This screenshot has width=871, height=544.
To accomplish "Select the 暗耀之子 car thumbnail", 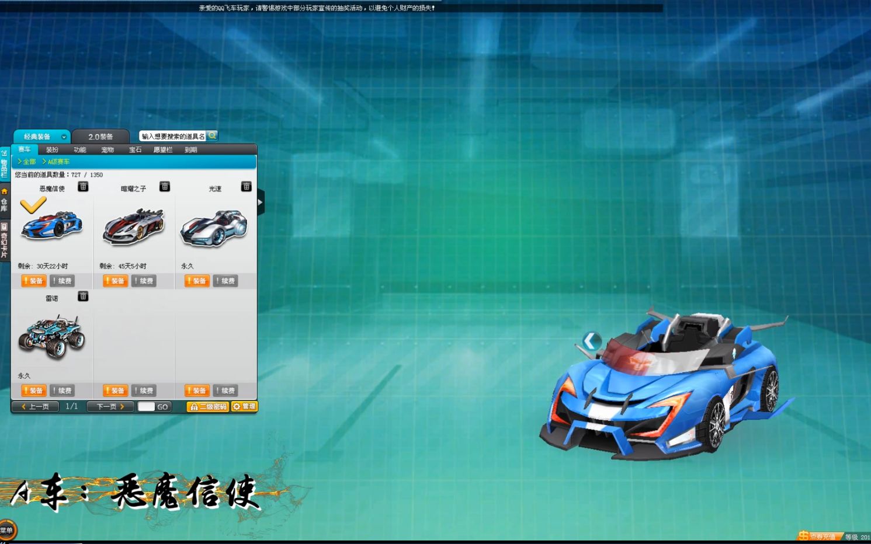I will tap(134, 226).
